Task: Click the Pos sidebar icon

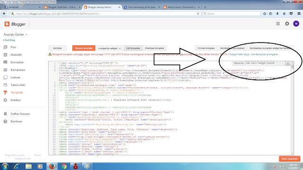Action: (x=5, y=47)
